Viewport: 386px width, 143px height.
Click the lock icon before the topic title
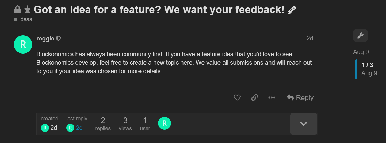17,10
